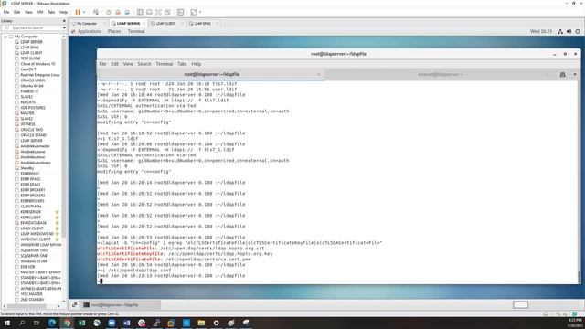Viewport: 585px width, 329px height.
Task: Click the Windows taskbar search icon
Action: (22, 323)
